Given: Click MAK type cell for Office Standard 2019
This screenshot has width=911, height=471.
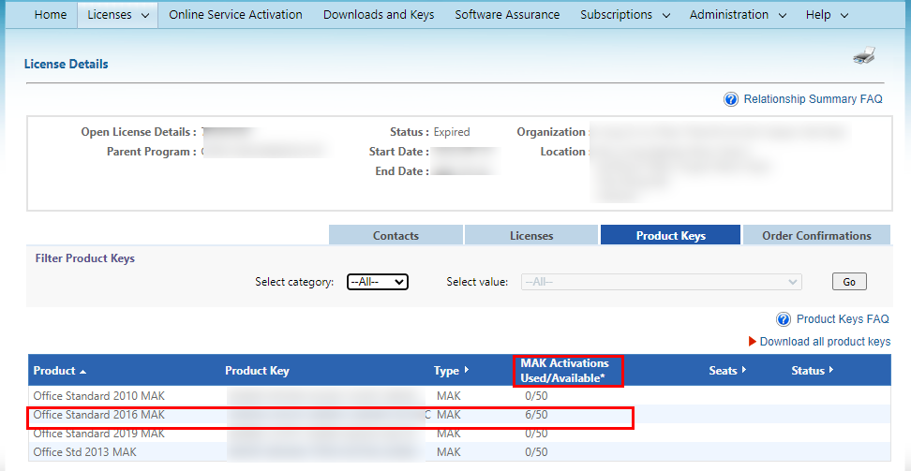Looking at the screenshot, I should (x=449, y=434).
